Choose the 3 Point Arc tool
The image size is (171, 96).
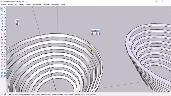click(2, 30)
